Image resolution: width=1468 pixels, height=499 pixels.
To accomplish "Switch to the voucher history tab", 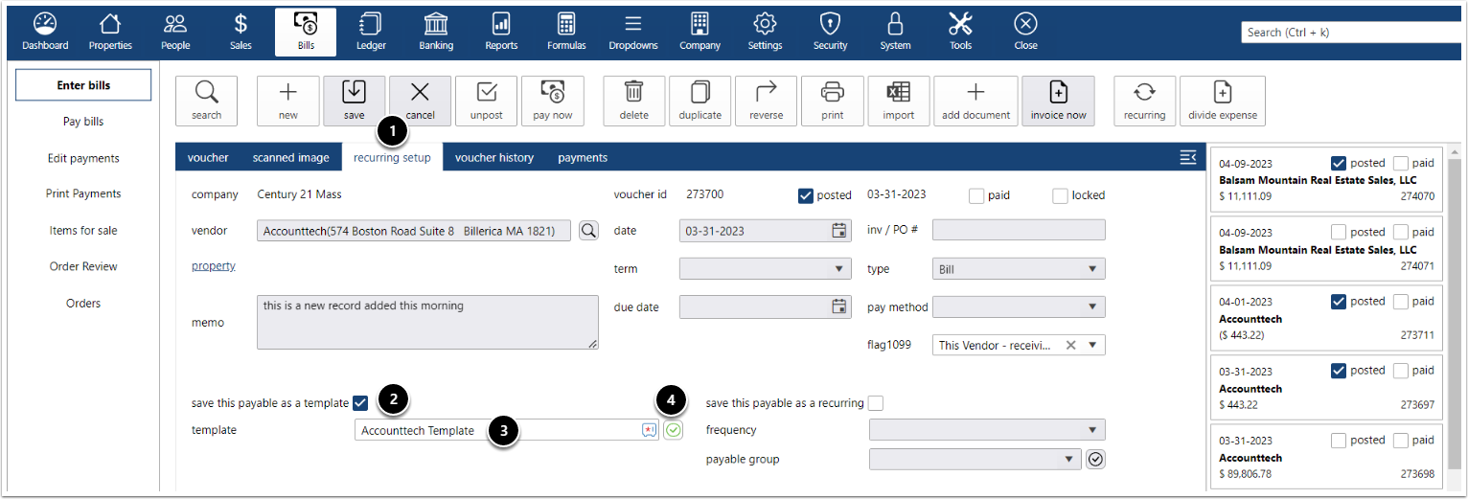I will click(x=493, y=158).
